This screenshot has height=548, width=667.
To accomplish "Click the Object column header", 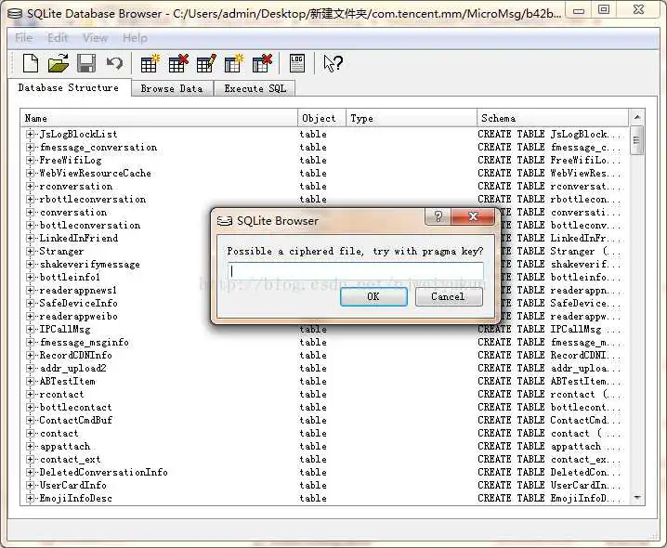I will [x=322, y=118].
